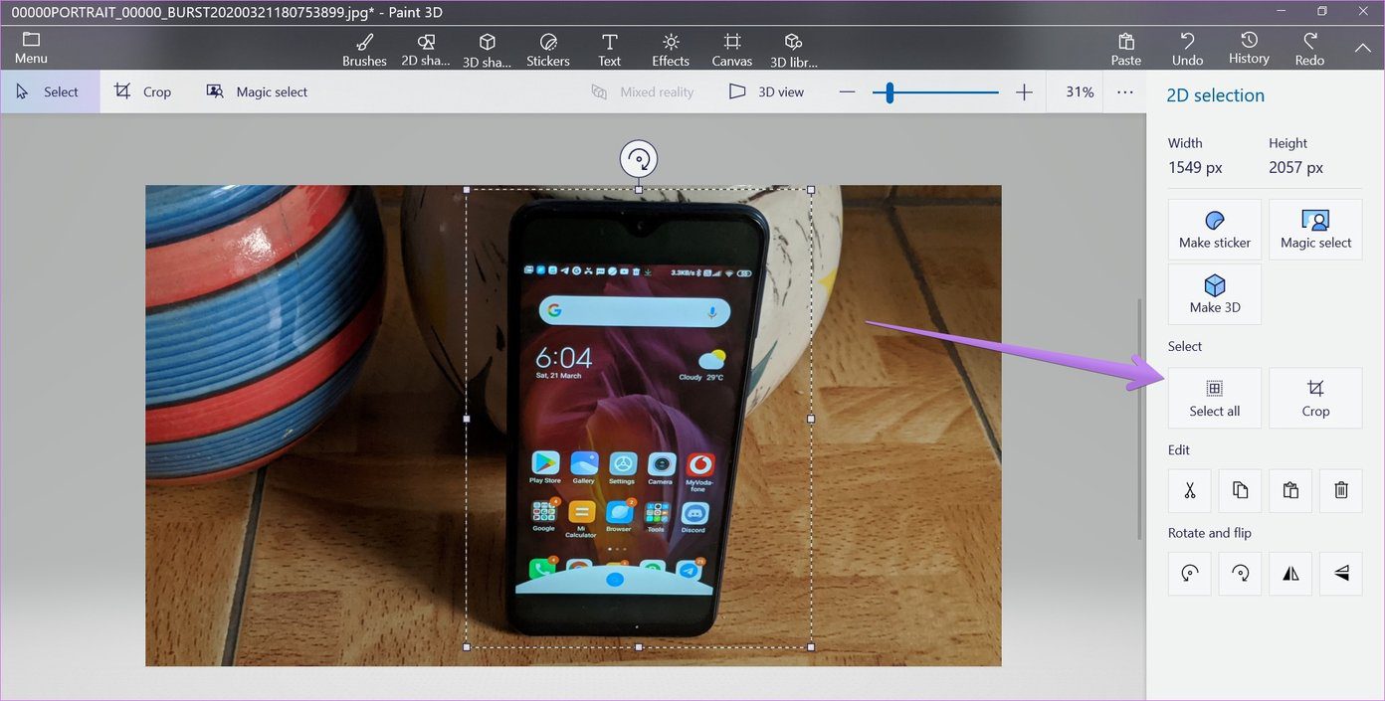Screen dimensions: 1385x701
Task: Click Make sticker button
Action: tap(1214, 230)
